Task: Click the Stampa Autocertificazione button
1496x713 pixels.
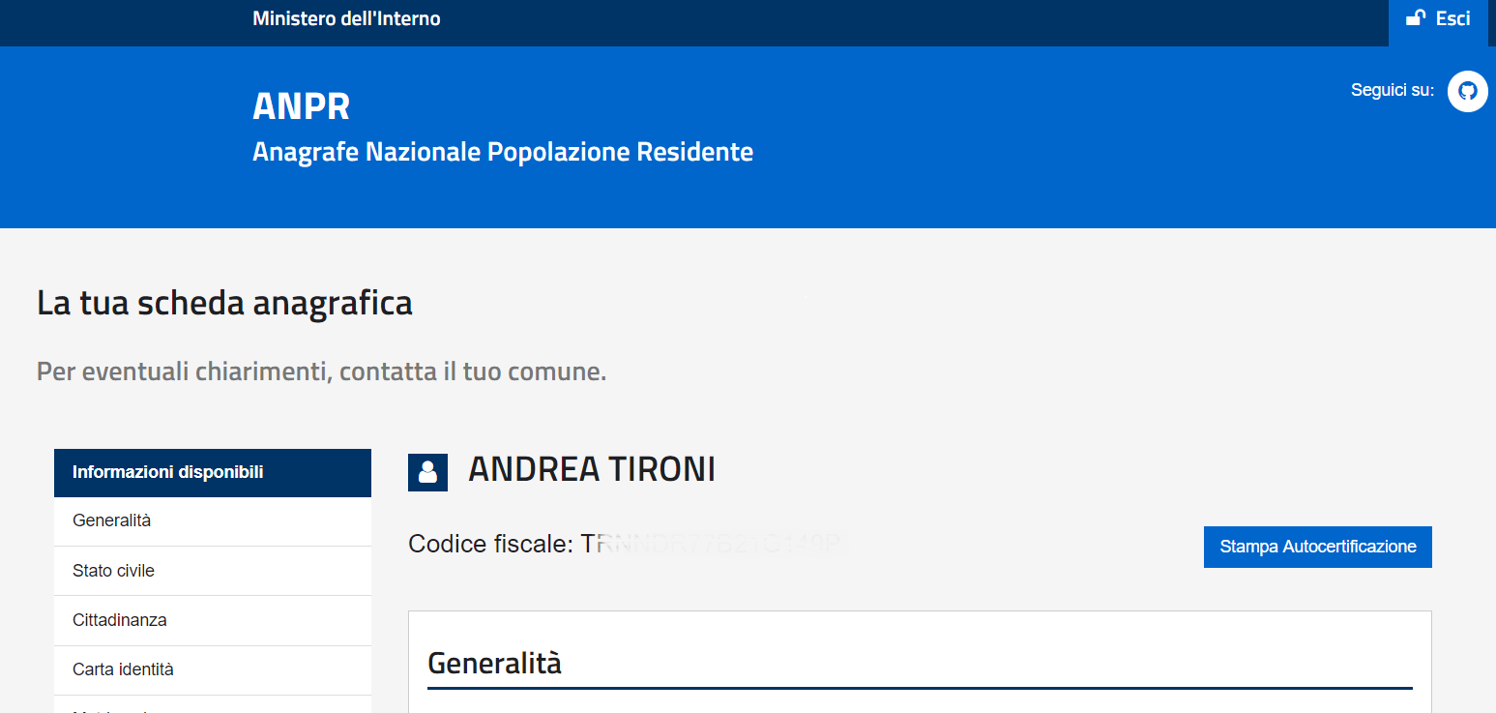Action: pyautogui.click(x=1317, y=547)
